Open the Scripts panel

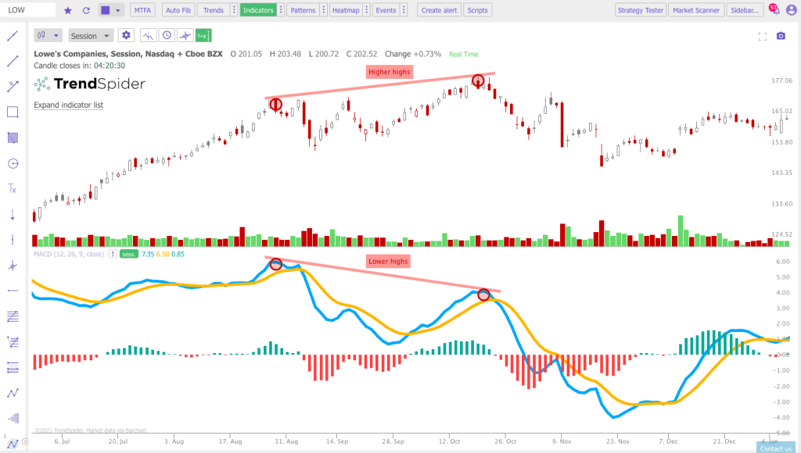(478, 10)
